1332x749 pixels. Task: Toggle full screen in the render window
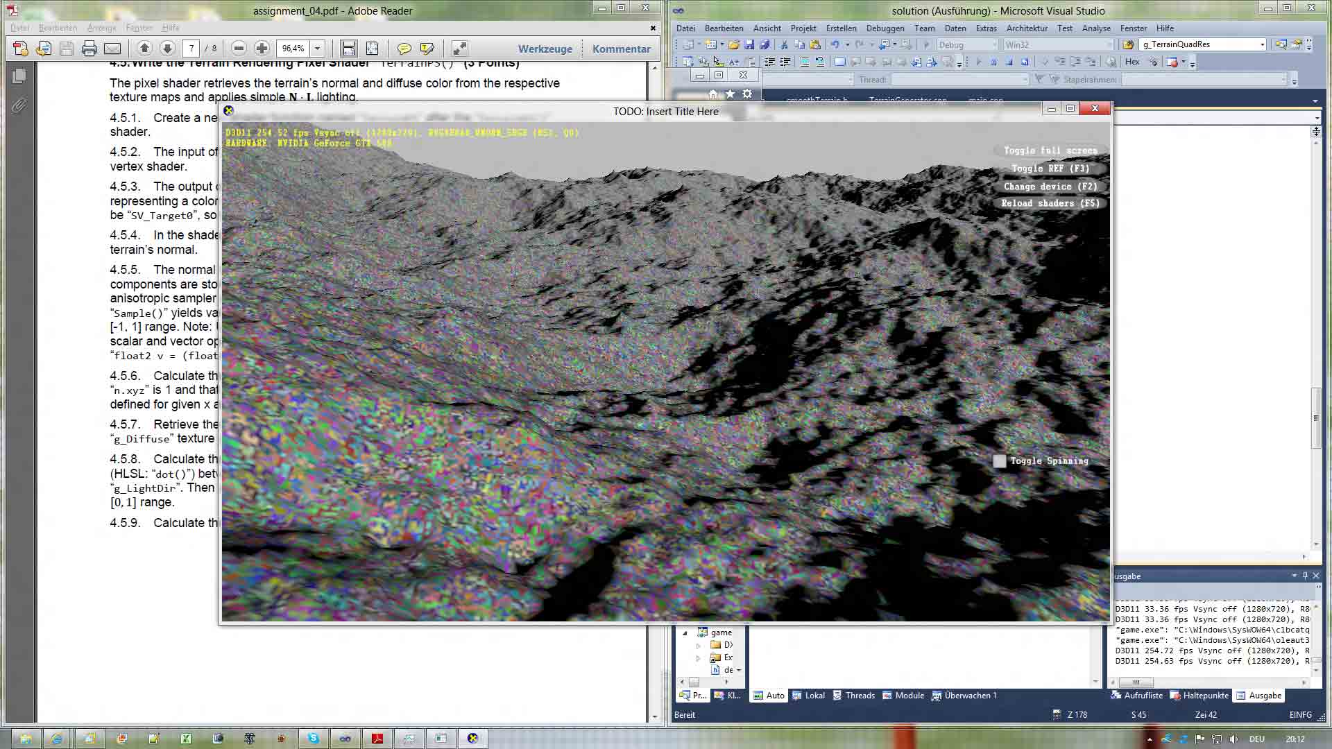coord(1050,150)
